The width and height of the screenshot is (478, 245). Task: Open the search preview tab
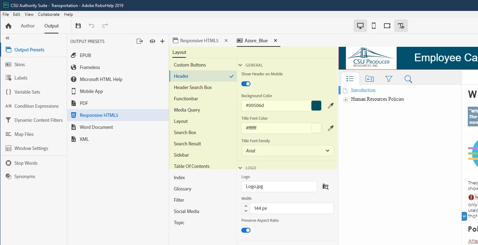tap(408, 79)
